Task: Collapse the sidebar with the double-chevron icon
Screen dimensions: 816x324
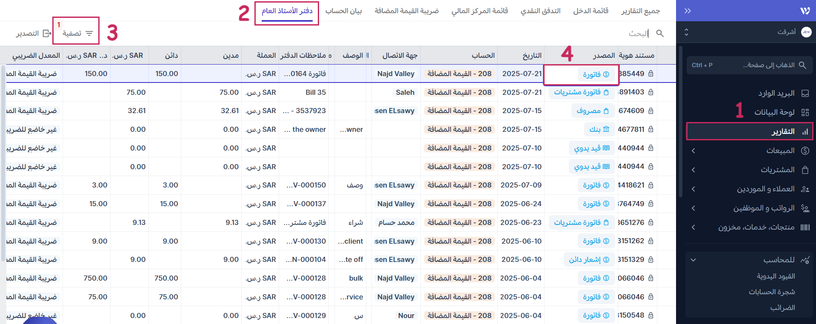Action: click(688, 11)
